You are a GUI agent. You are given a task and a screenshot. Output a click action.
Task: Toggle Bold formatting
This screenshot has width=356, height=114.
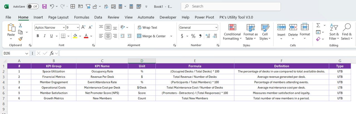38,36
